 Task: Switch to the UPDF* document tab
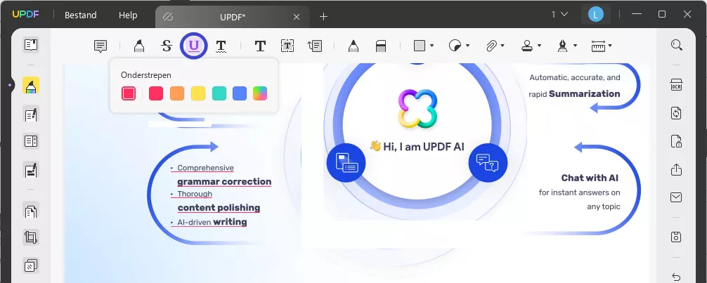232,17
